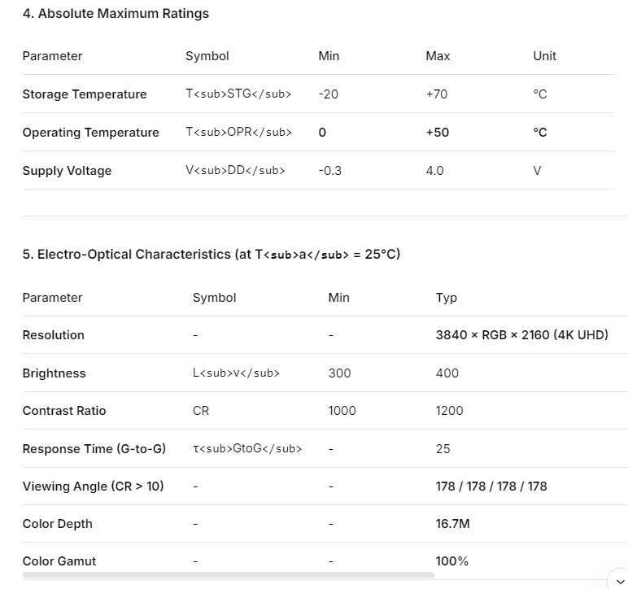Click the 178 / 178 / 178 / 178 value

491,486
